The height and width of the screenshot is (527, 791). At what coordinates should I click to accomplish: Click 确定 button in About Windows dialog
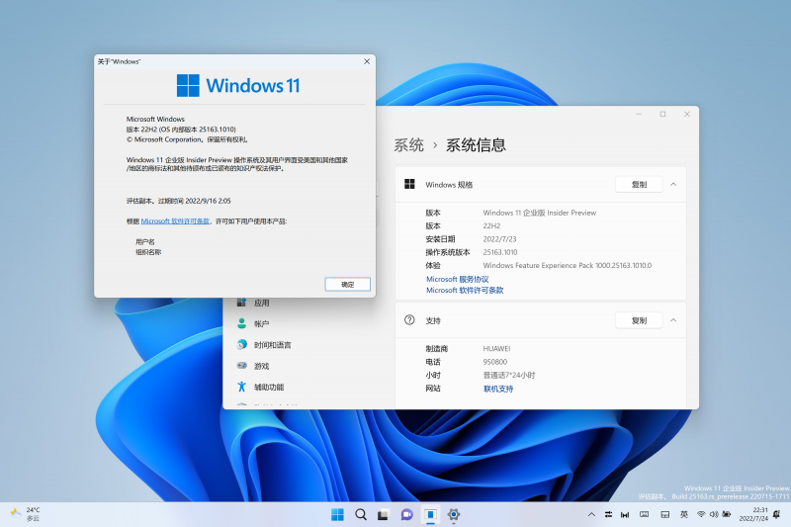pyautogui.click(x=348, y=285)
